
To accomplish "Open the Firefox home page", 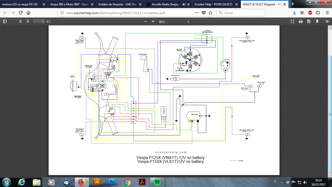I will pyautogui.click(x=28, y=13).
